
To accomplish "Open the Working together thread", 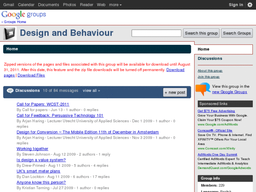I will point(32,149).
